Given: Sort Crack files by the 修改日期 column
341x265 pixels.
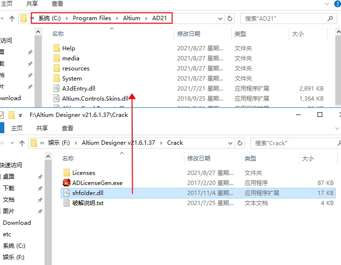Looking at the screenshot, I should point(199,158).
